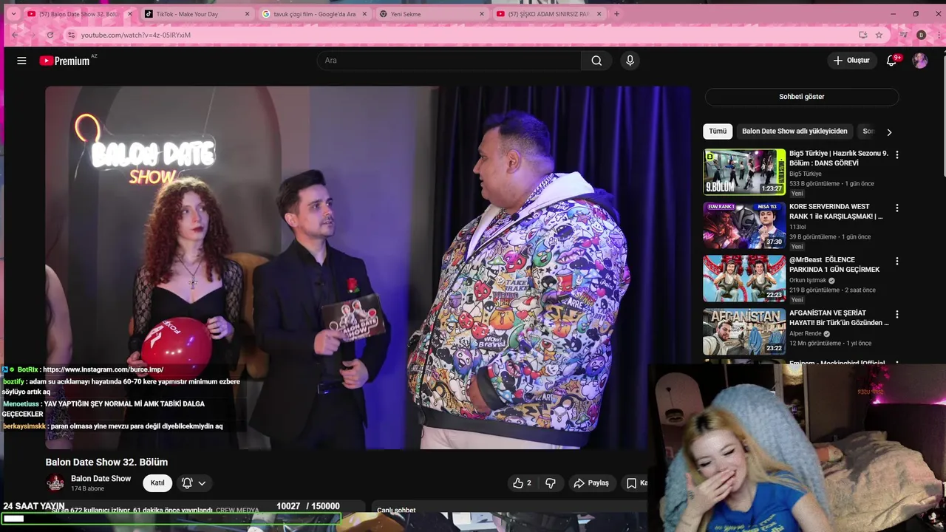Screen dimensions: 946x532
Task: Switch to Yeni Sekme tab
Action: [432, 13]
